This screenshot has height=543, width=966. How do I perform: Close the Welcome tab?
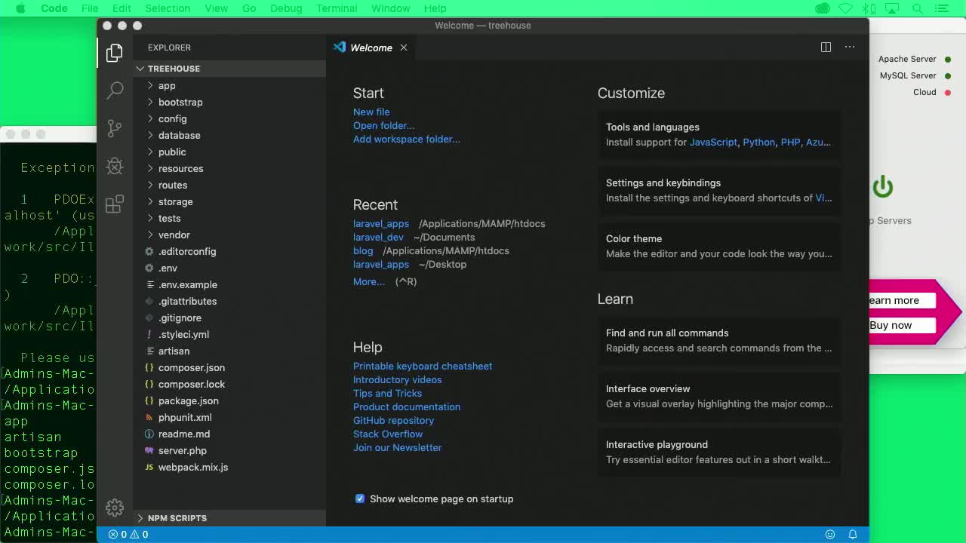(x=404, y=48)
